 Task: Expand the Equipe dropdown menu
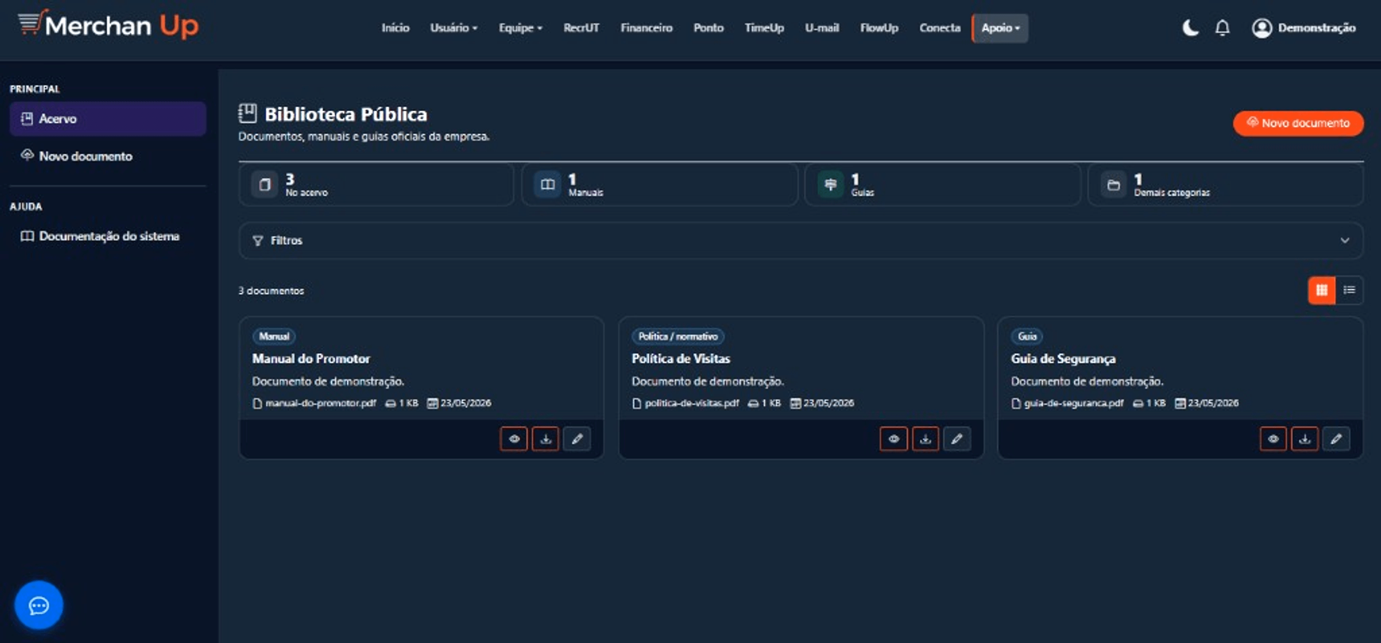(520, 28)
